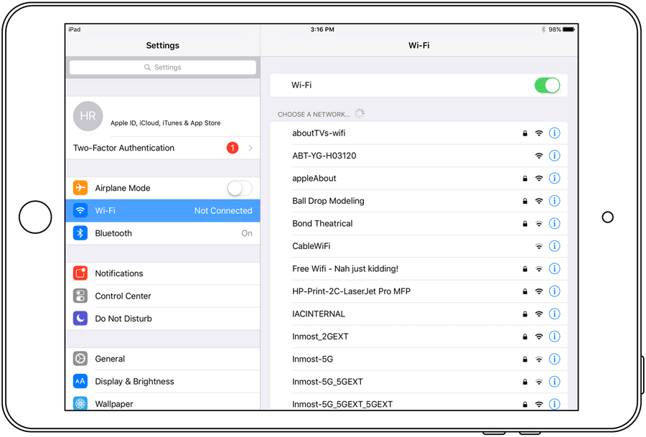Open info for Free Wifi - Nah just kidding!
646x437 pixels.
(554, 269)
